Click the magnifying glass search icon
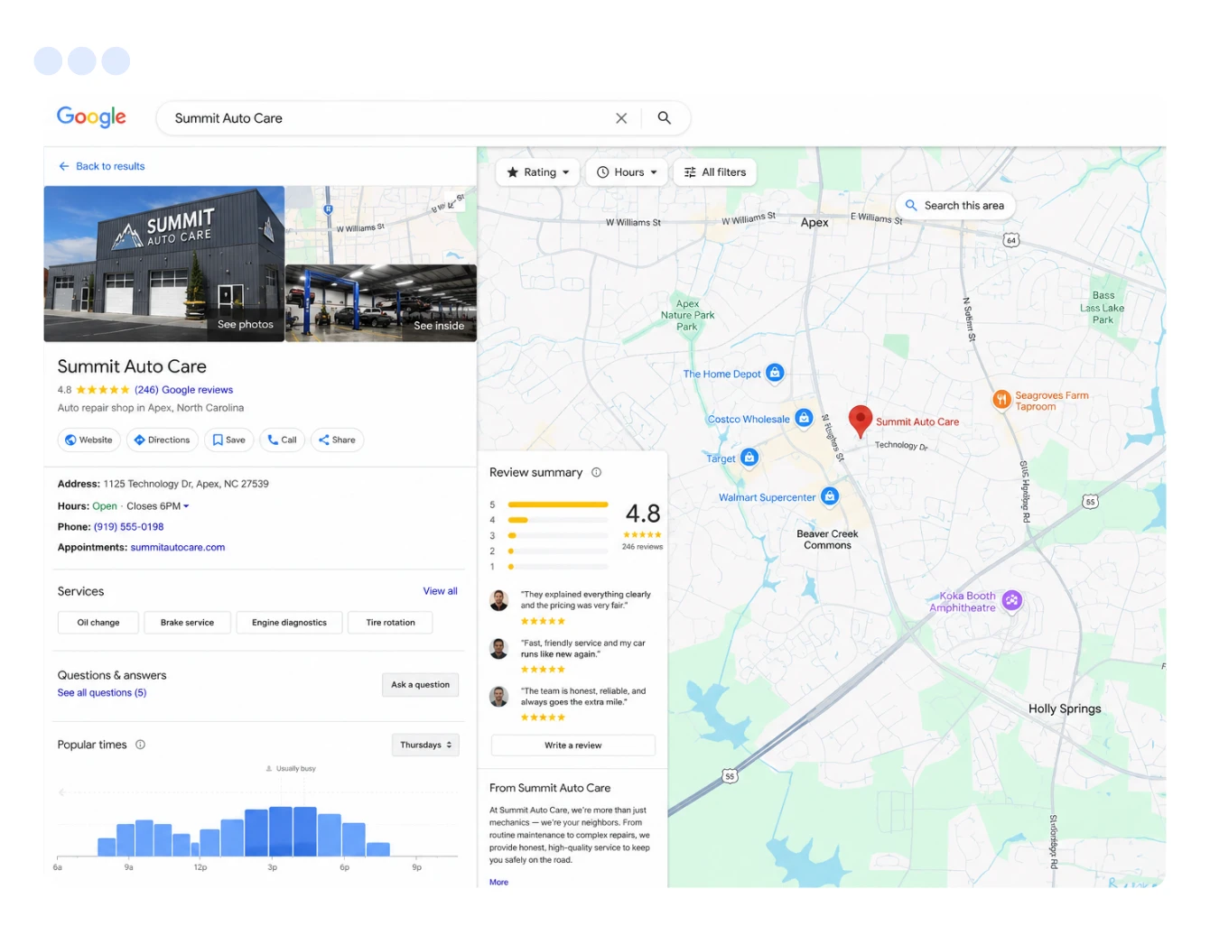 (x=665, y=118)
